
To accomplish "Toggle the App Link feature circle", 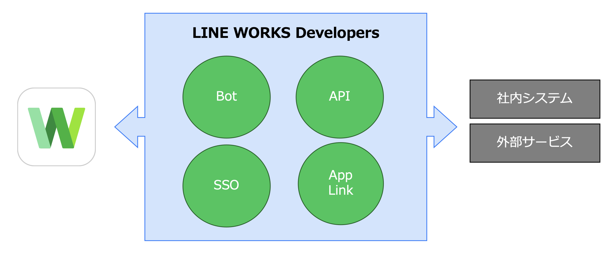I will (x=340, y=183).
